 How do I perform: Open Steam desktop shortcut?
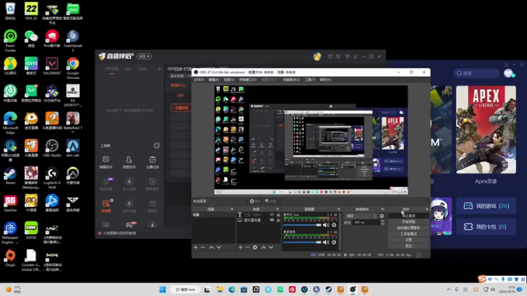click(11, 176)
